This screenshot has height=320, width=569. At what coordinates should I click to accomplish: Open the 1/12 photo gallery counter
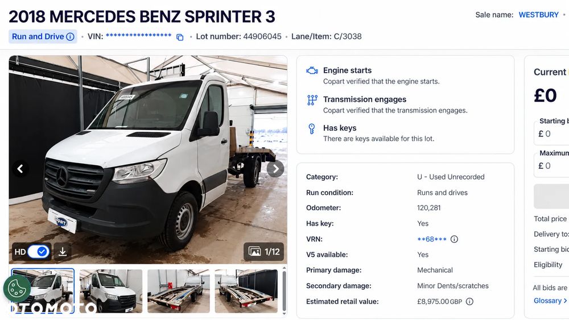[x=264, y=251]
